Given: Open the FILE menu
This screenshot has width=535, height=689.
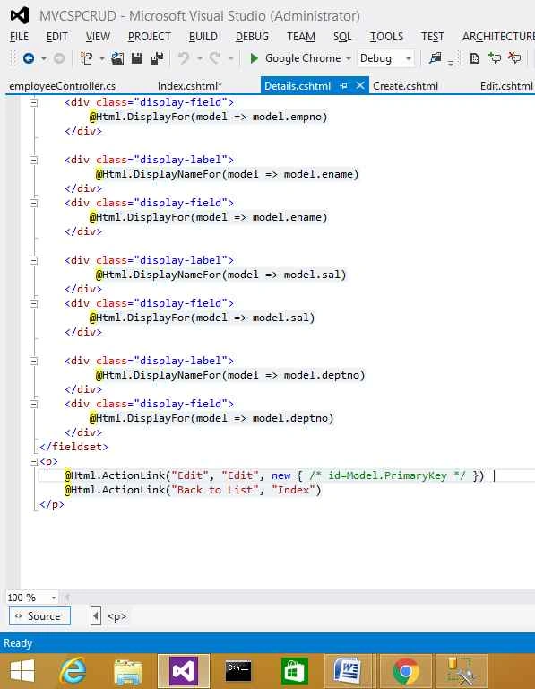Looking at the screenshot, I should click(x=19, y=37).
